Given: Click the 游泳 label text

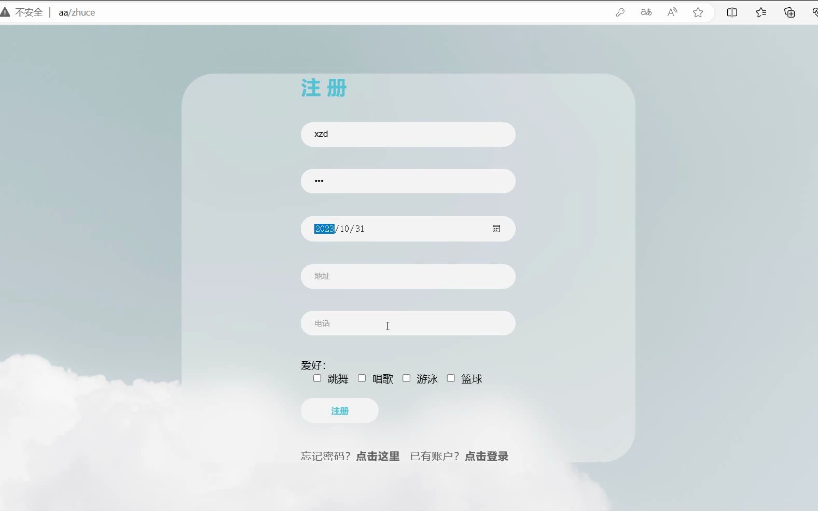Looking at the screenshot, I should pyautogui.click(x=427, y=379).
